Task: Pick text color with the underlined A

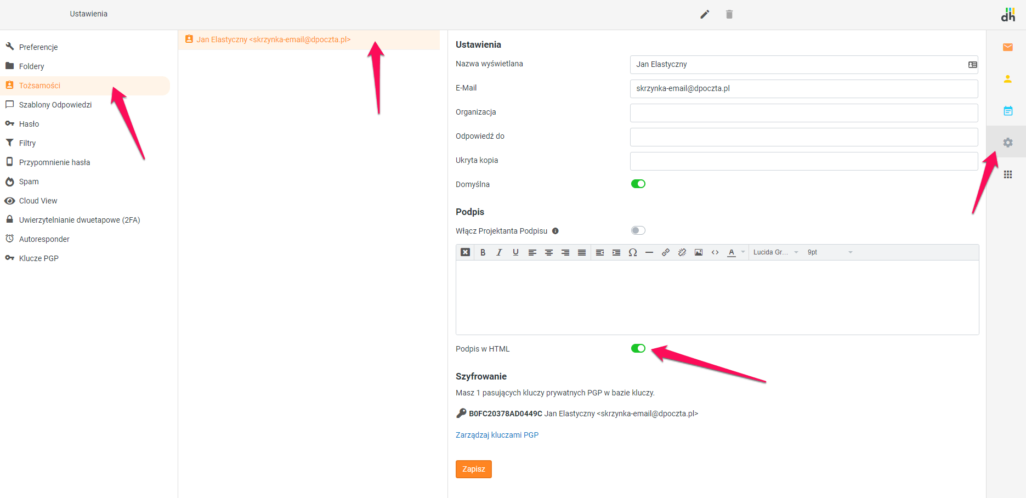Action: [732, 252]
